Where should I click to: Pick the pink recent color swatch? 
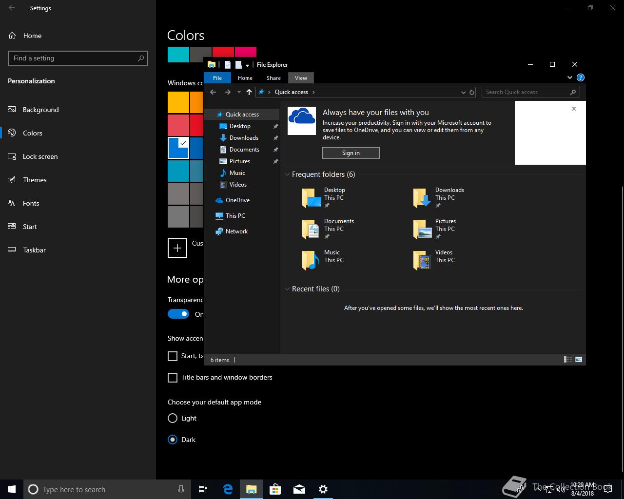246,52
